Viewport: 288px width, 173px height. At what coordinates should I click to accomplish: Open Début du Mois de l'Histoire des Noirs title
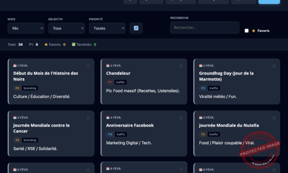click(x=46, y=76)
